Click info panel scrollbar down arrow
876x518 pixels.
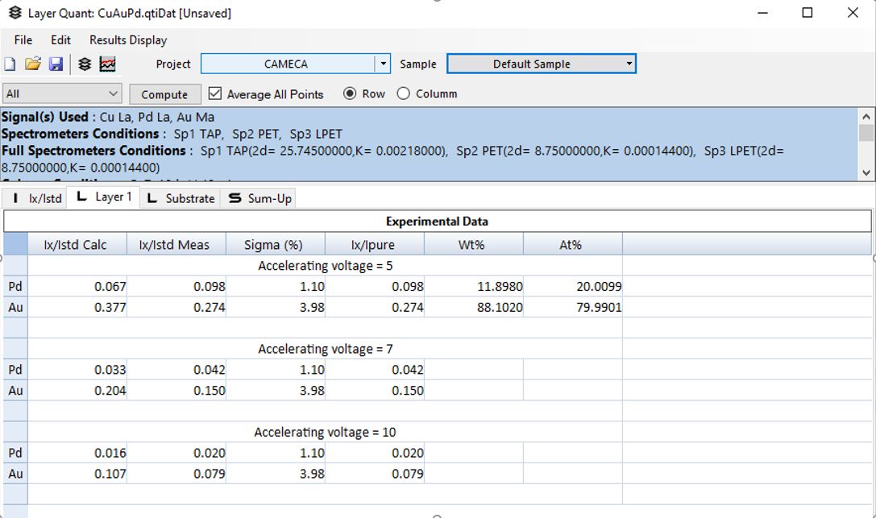coord(866,172)
